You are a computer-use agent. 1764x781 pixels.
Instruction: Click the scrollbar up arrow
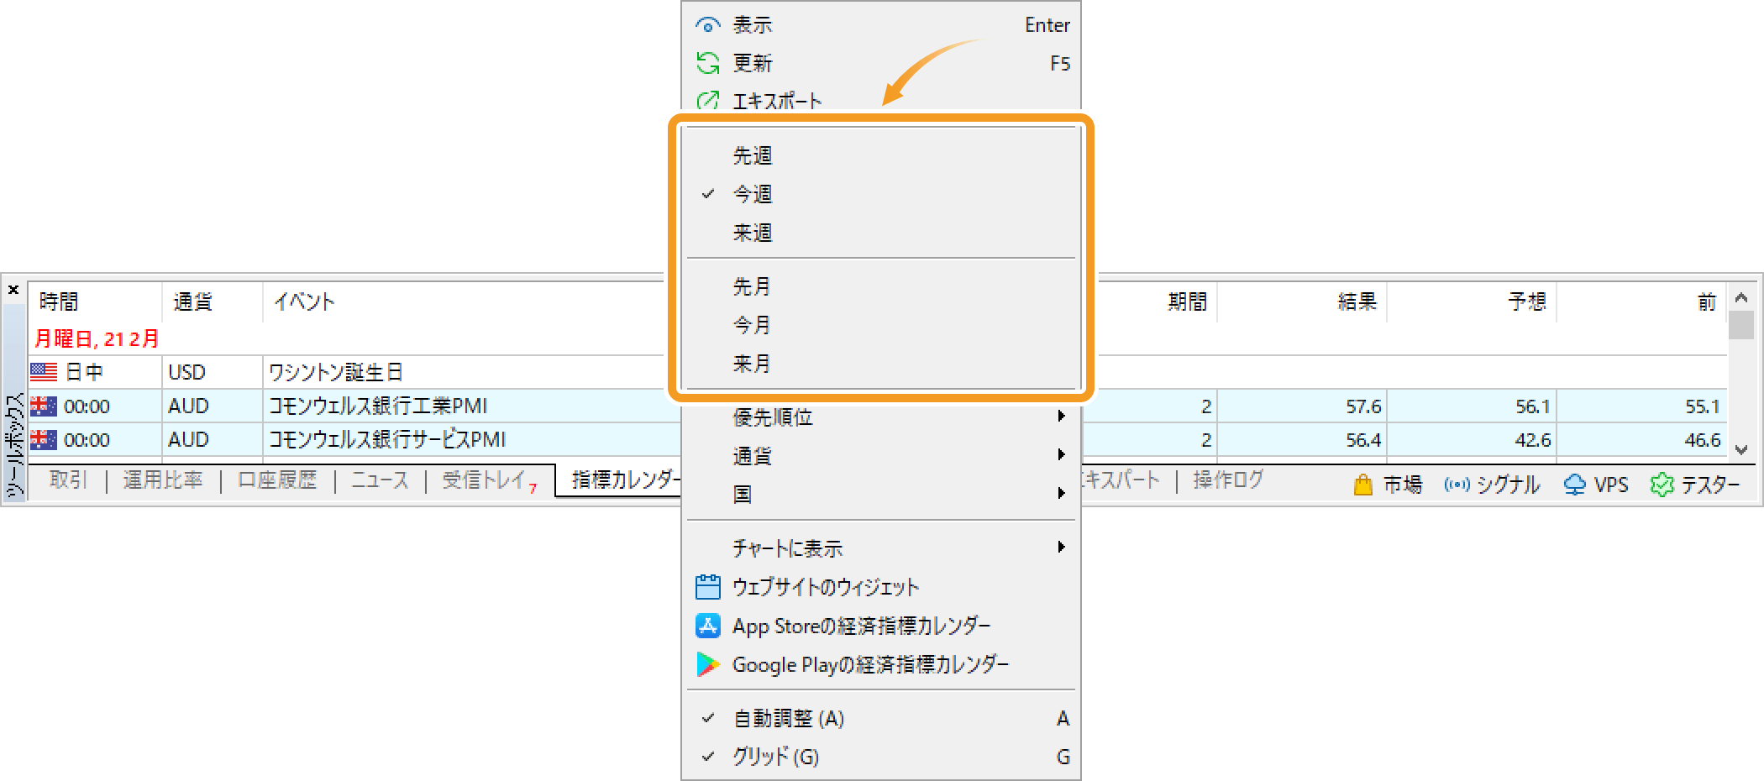coord(1741,297)
